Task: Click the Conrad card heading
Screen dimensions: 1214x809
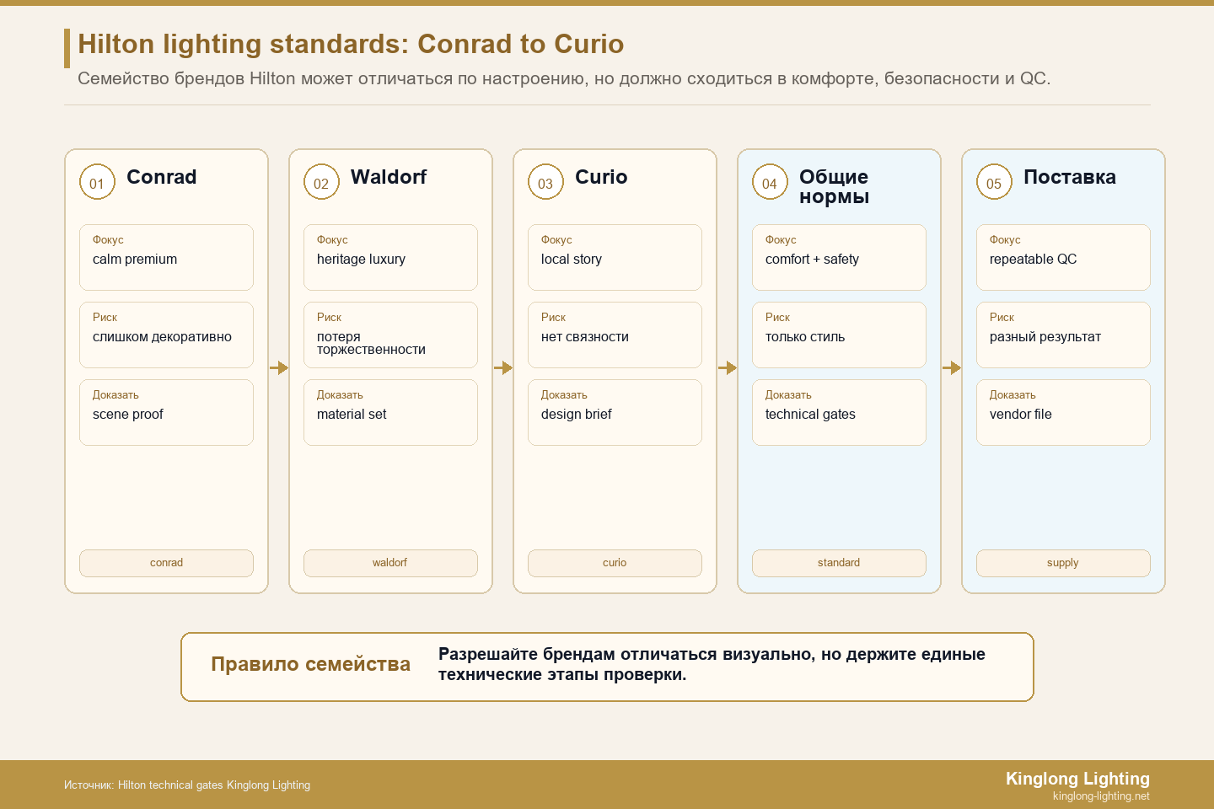Action: 162,177
